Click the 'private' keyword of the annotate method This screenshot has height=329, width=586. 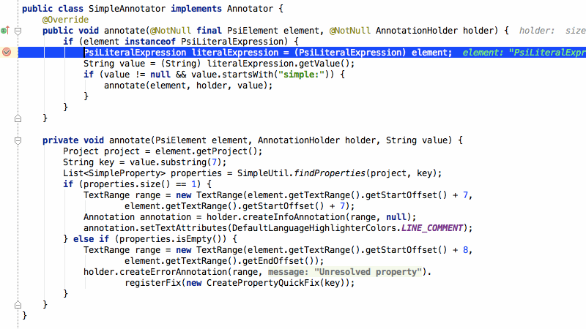click(60, 140)
